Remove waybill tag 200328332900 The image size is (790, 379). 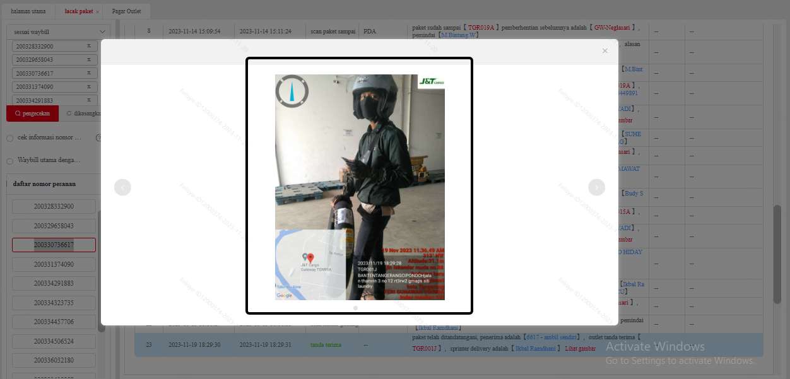click(88, 47)
